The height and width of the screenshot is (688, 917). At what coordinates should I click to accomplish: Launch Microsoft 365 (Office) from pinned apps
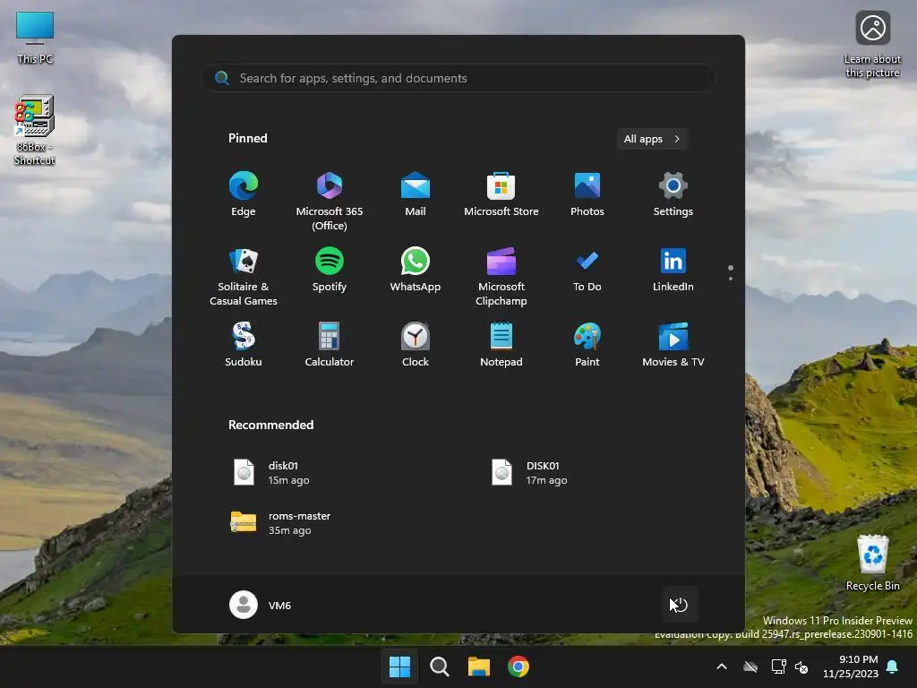[330, 202]
